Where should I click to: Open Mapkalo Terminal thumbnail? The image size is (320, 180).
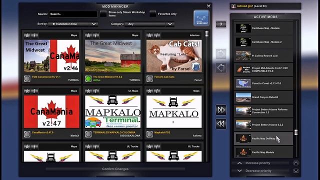[x=113, y=111]
